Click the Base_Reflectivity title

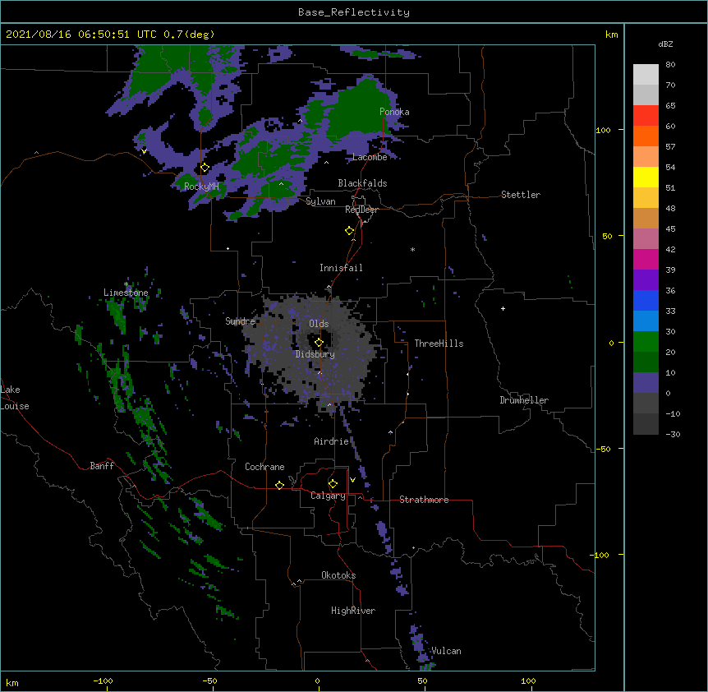pos(354,12)
